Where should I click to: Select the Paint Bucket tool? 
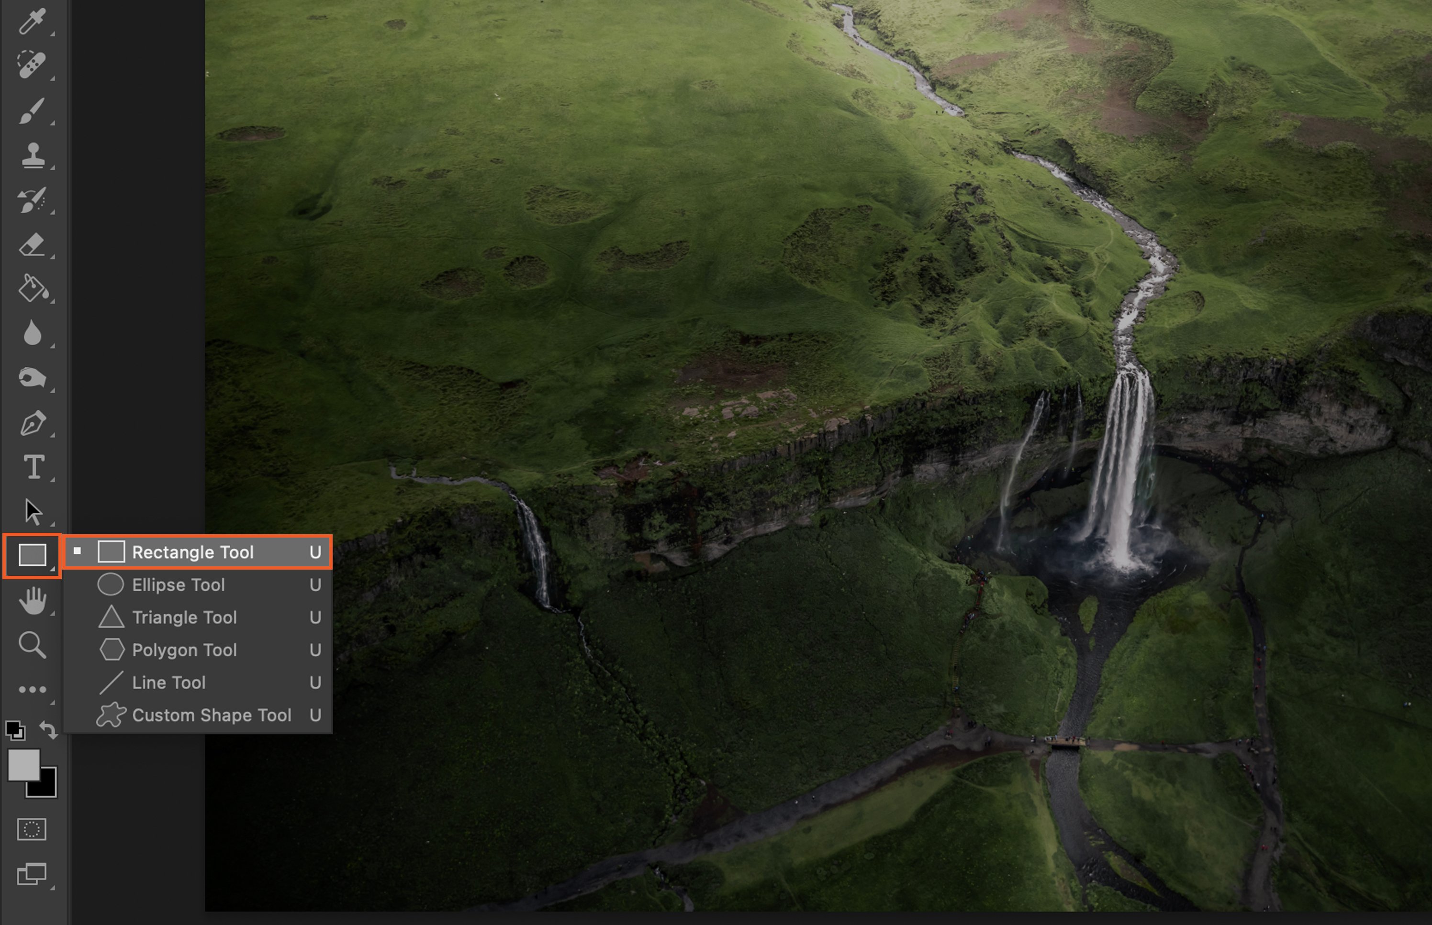pos(33,289)
